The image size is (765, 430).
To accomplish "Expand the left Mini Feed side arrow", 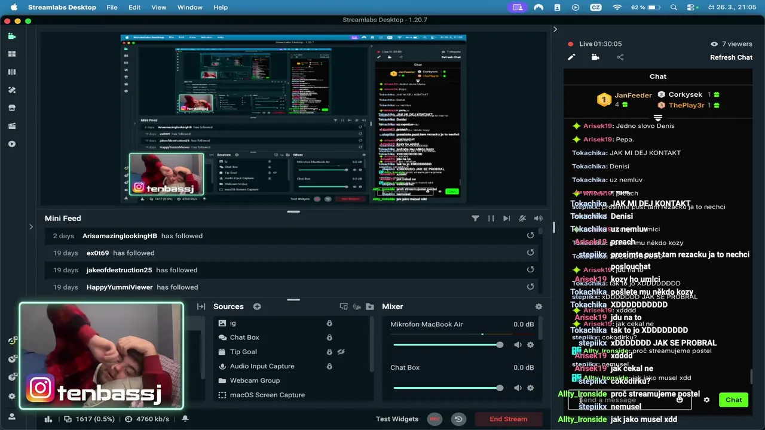I will pyautogui.click(x=31, y=227).
